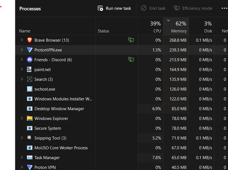Click the Search process icon
Viewport: 228px width, 170px height.
point(30,79)
